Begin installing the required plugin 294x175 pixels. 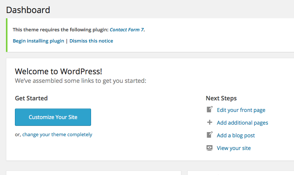point(38,41)
